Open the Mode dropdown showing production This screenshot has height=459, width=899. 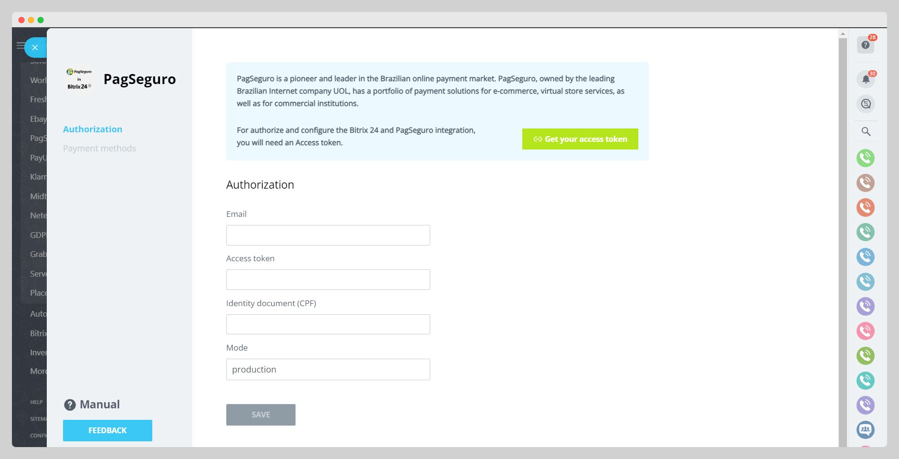click(328, 369)
